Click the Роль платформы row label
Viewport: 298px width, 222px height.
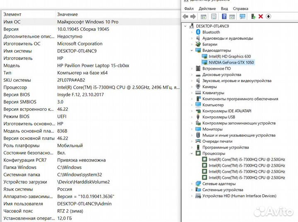point(22,146)
